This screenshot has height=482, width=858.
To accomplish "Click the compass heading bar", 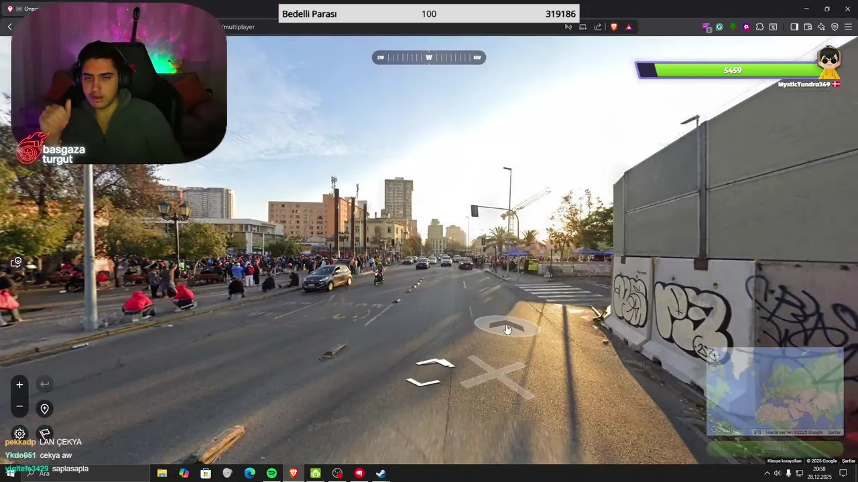I will 429,58.
